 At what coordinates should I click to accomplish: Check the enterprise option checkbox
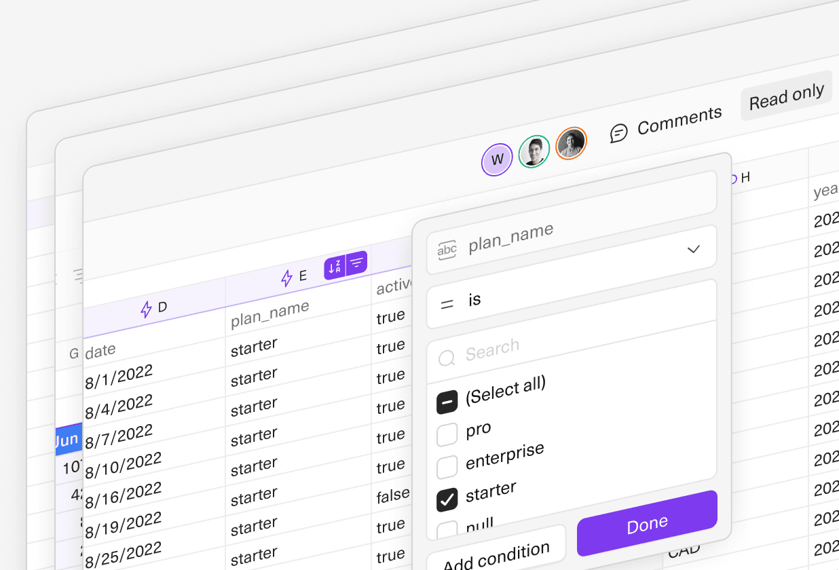pyautogui.click(x=447, y=467)
